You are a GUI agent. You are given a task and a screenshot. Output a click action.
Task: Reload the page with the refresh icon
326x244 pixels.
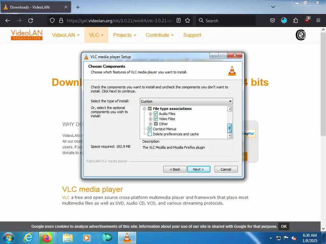(31, 21)
